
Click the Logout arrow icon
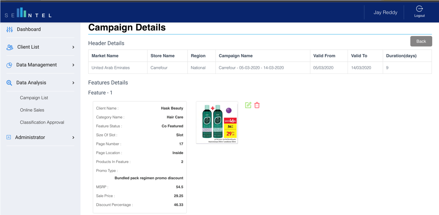click(x=419, y=9)
